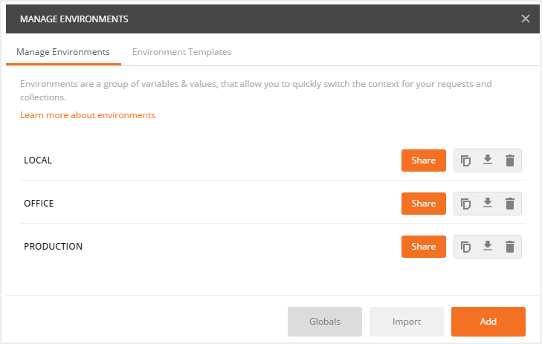The height and width of the screenshot is (344, 542).
Task: Delete the LOCAL environment
Action: (x=510, y=160)
